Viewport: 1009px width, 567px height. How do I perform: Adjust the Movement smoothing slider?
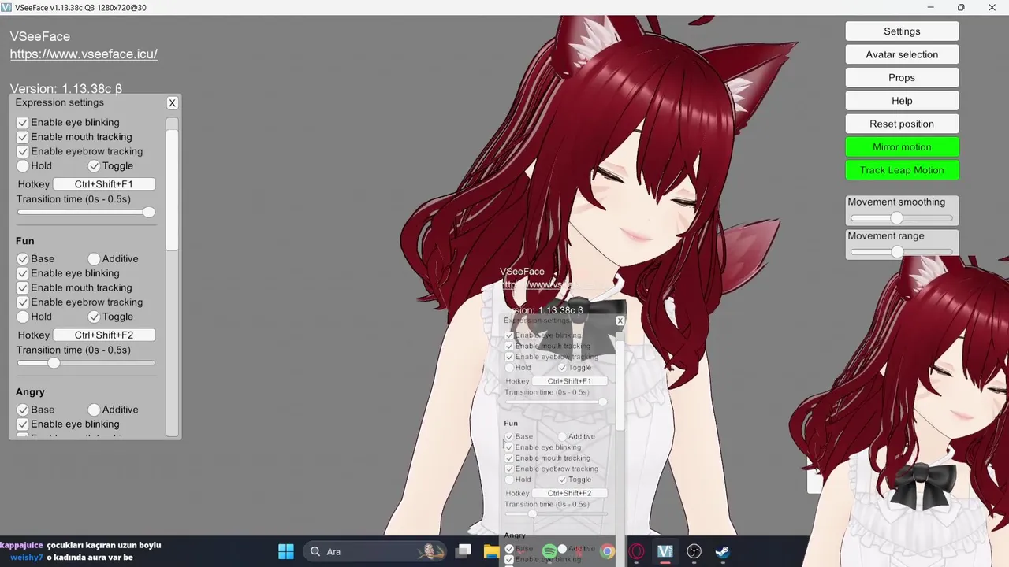tap(902, 218)
